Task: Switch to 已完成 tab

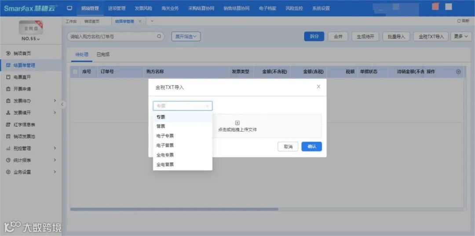Action: [x=103, y=55]
